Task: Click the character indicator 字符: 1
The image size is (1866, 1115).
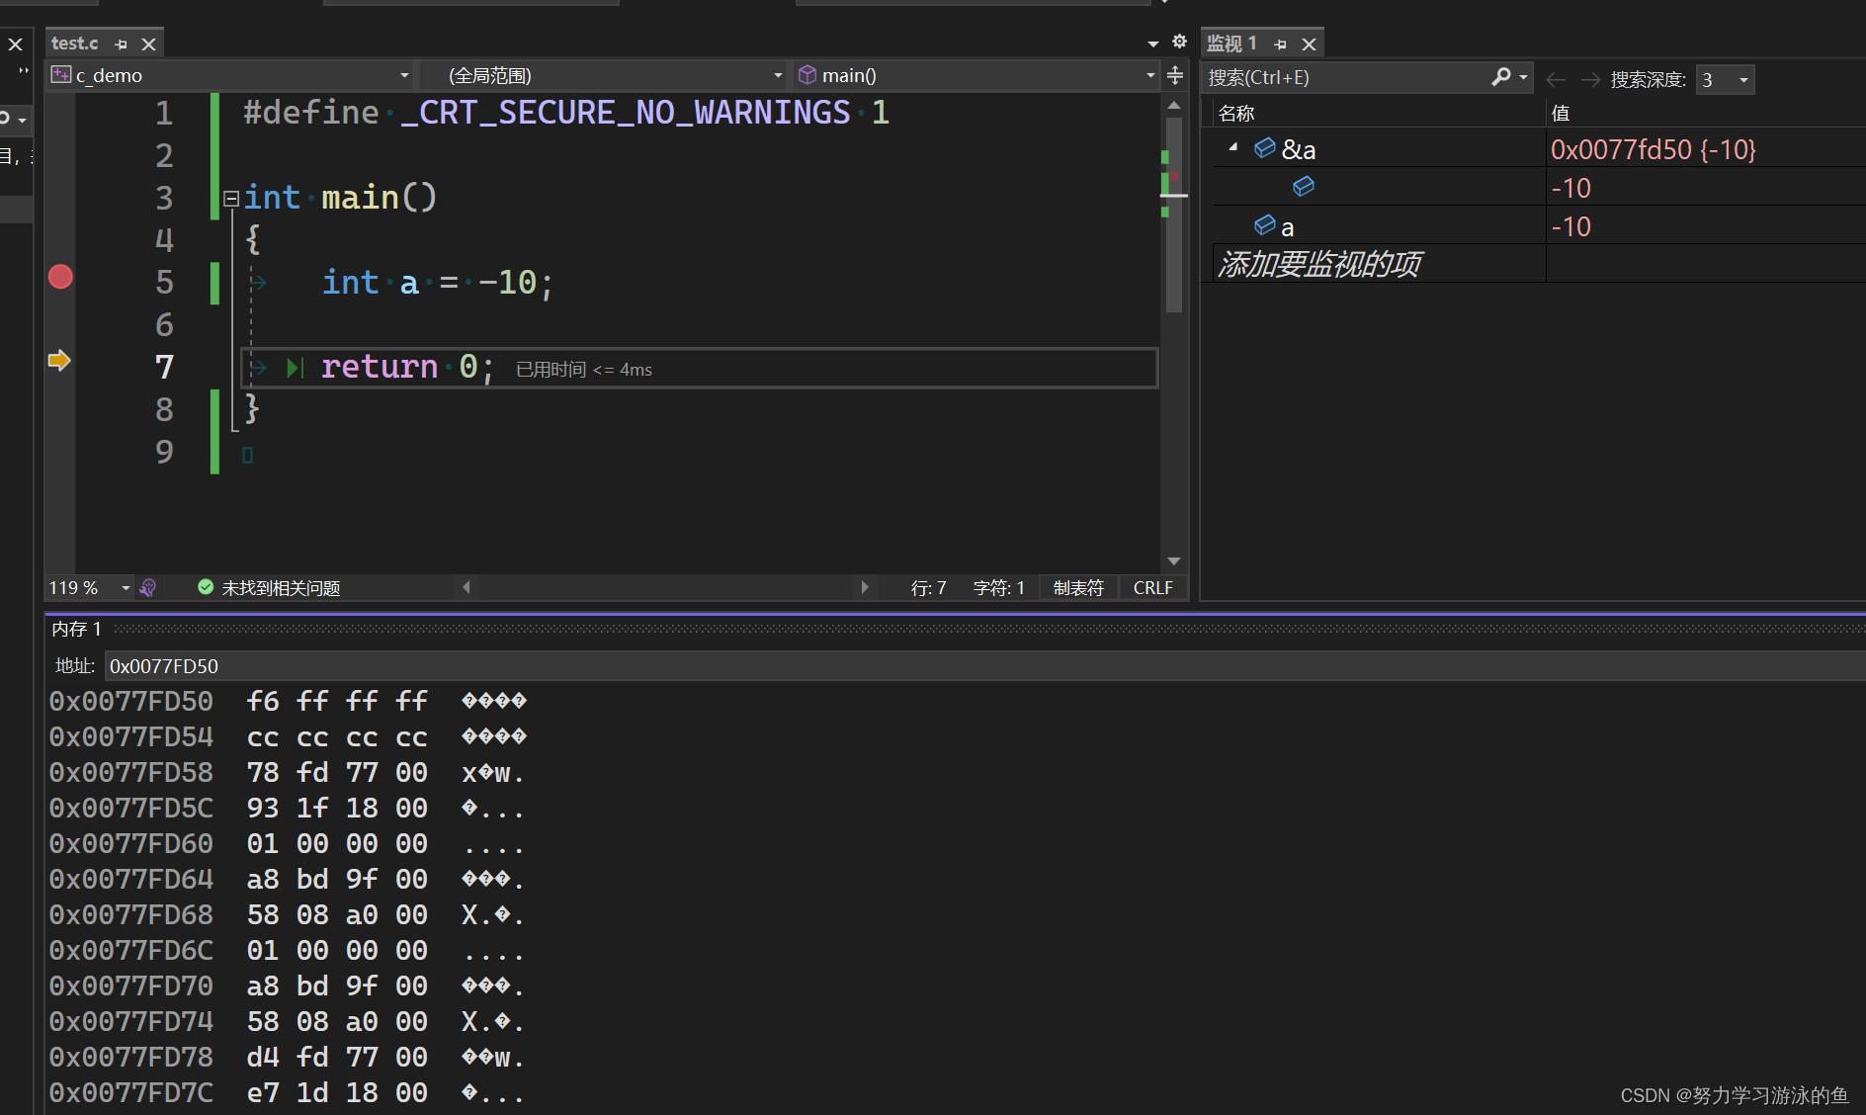Action: point(999,588)
